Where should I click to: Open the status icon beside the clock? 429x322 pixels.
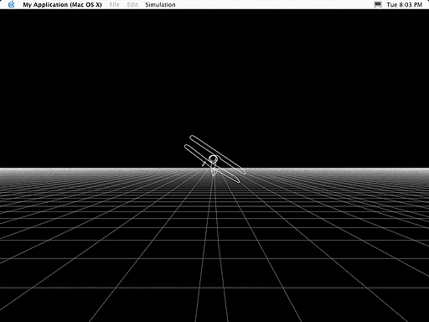(378, 4)
